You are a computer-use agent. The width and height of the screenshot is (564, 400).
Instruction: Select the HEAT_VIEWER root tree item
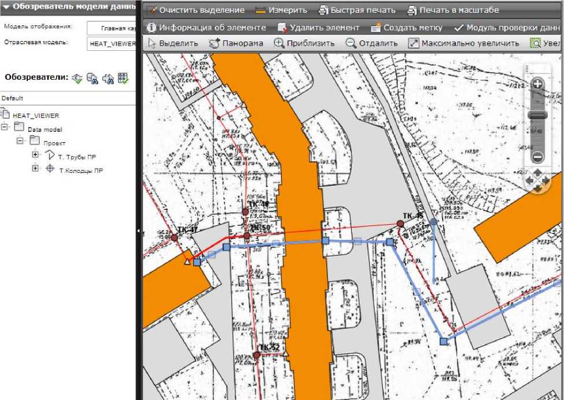pos(35,115)
